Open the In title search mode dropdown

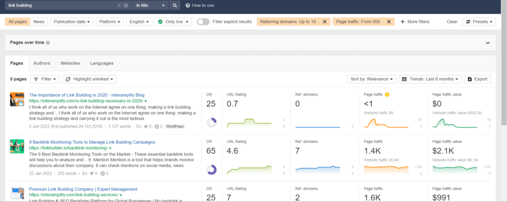tap(151, 5)
